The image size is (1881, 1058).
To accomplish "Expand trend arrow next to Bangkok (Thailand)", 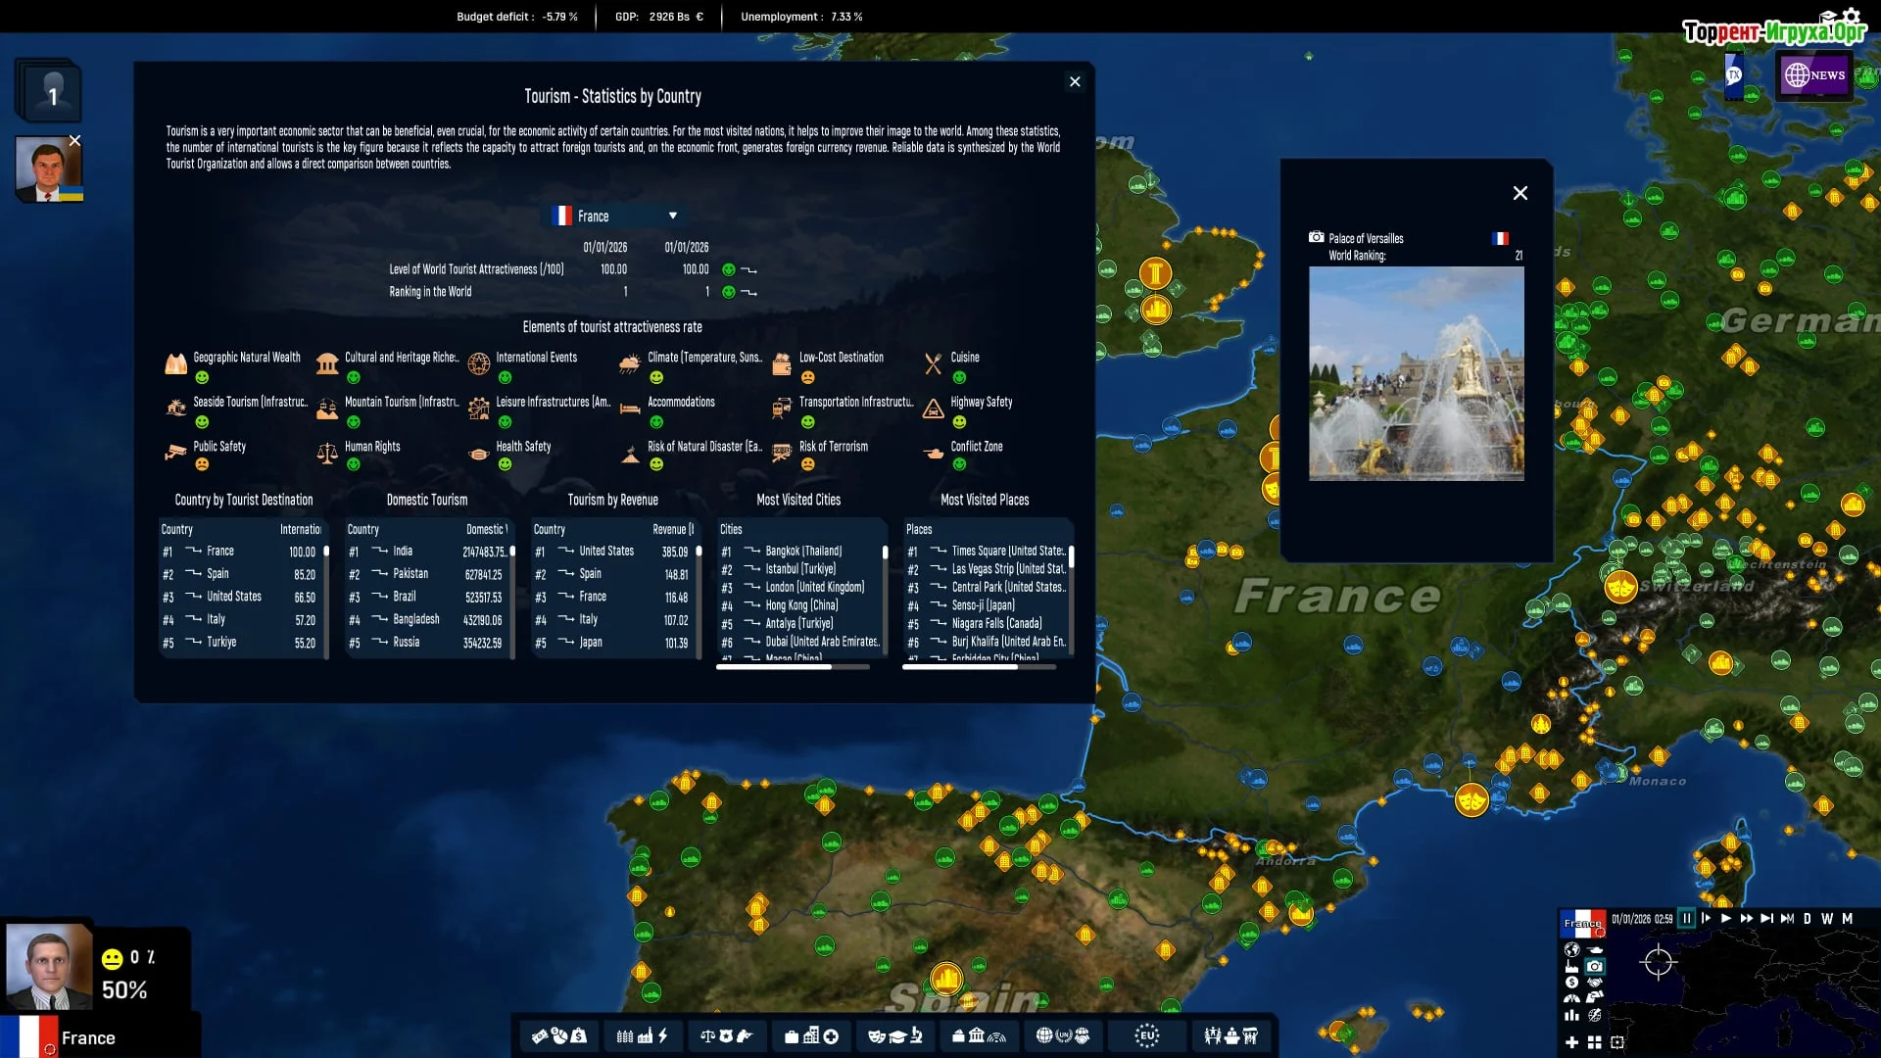I will point(752,552).
